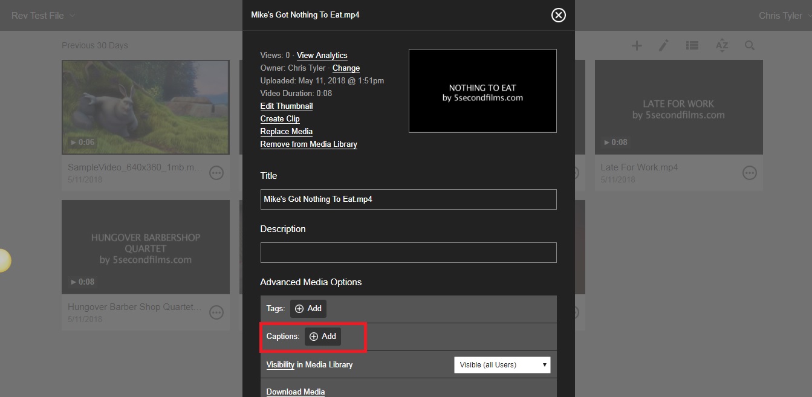Open the Chris Tyler account menu
This screenshot has width=812, height=397.
(780, 15)
